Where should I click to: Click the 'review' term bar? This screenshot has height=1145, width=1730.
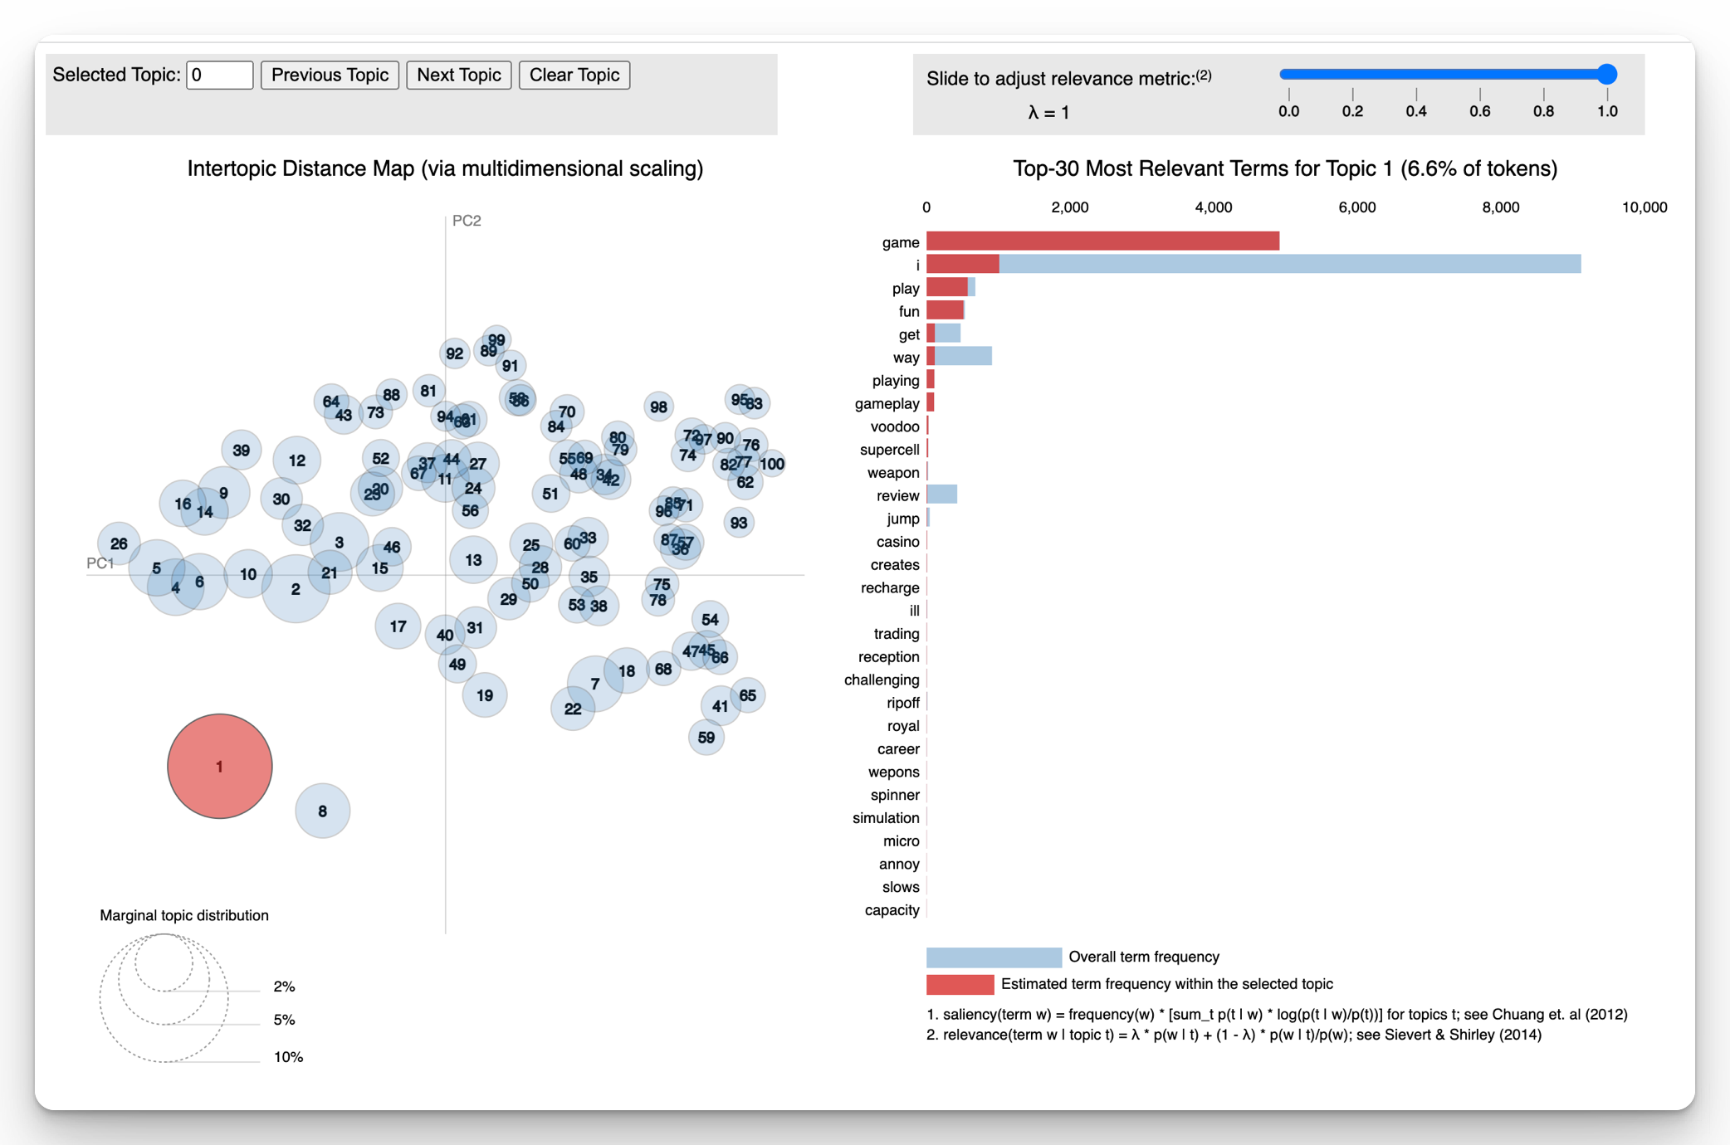(941, 495)
